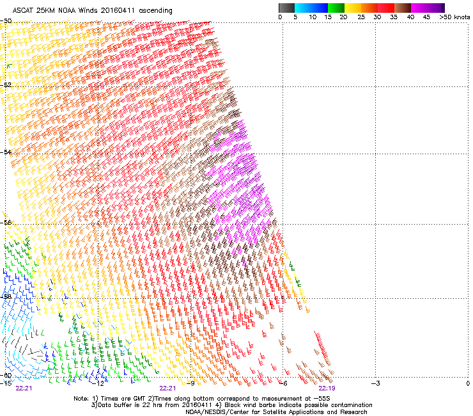The height and width of the screenshot is (416, 473).
Task: Click 'NOAA/NESDIS/Center for Satellite Applications and Research' credit
Action: point(276,412)
